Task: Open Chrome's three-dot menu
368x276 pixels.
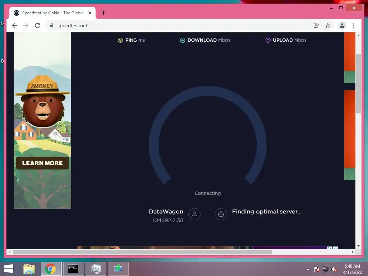Action: pyautogui.click(x=354, y=26)
